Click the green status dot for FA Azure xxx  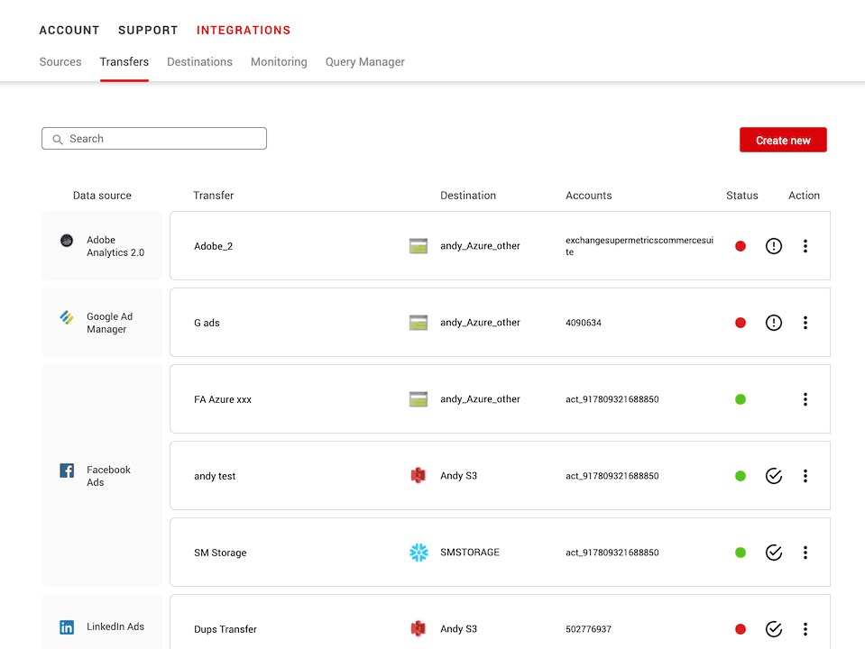point(741,399)
